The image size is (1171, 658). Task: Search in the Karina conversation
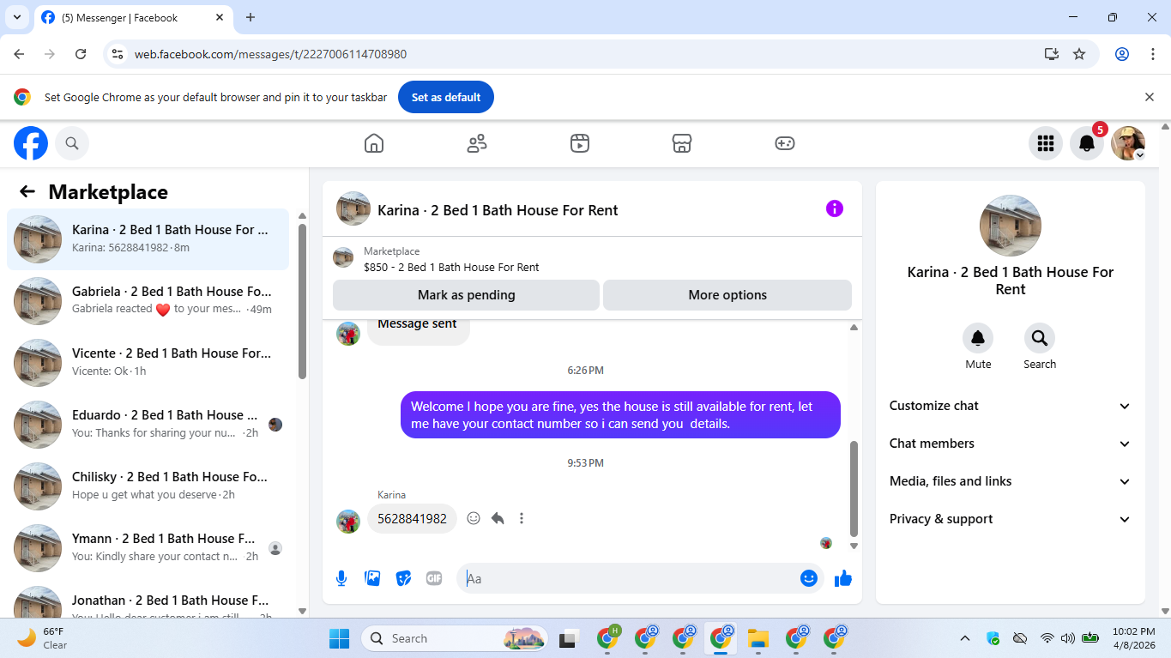click(x=1040, y=338)
